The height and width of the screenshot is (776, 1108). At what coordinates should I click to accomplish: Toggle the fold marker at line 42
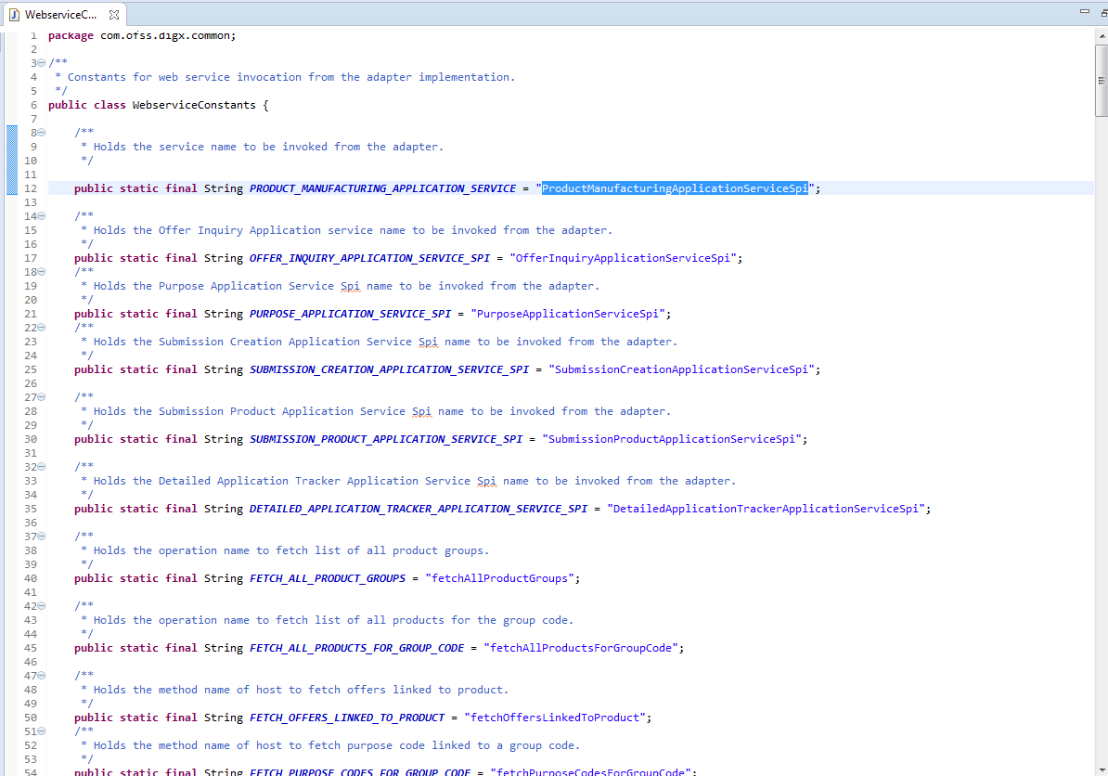(x=41, y=605)
